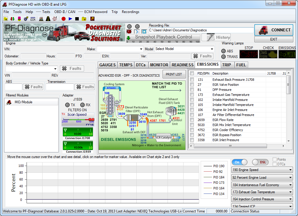Viewport: 298px width, 216px height.
Task: Open the yellow H folder toolbar icon
Action: point(6,19)
